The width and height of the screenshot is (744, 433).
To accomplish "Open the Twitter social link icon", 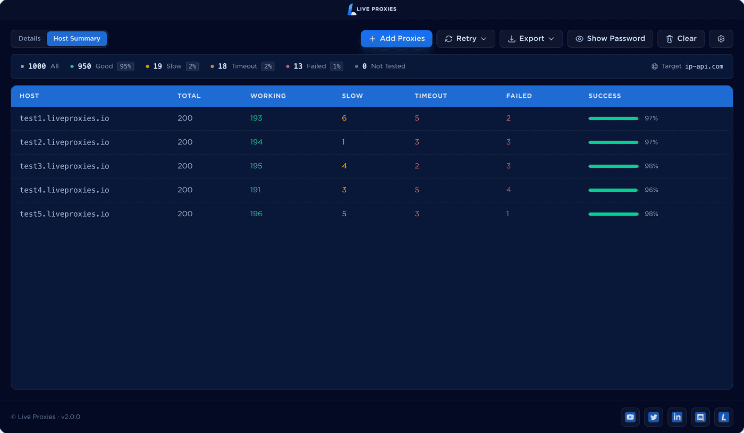I will coord(654,417).
